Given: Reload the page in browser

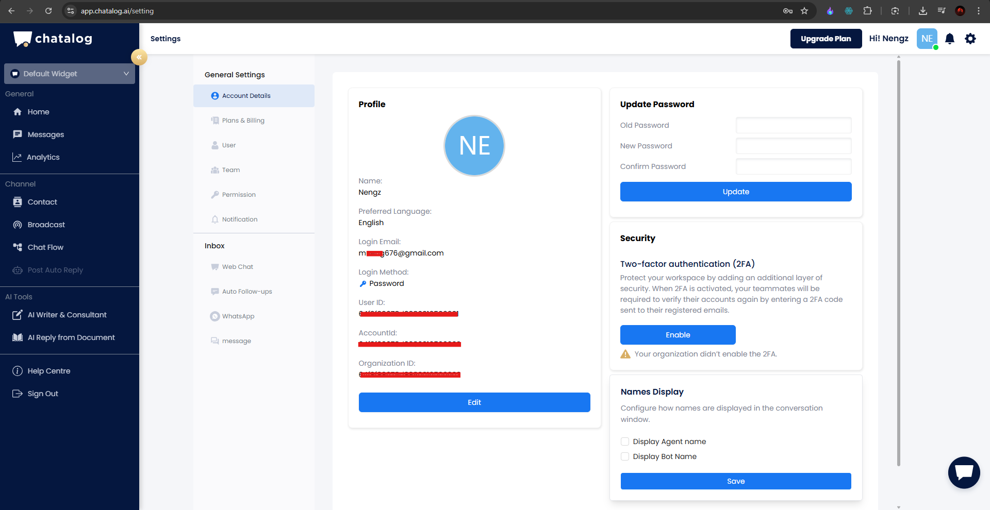Looking at the screenshot, I should pos(48,11).
